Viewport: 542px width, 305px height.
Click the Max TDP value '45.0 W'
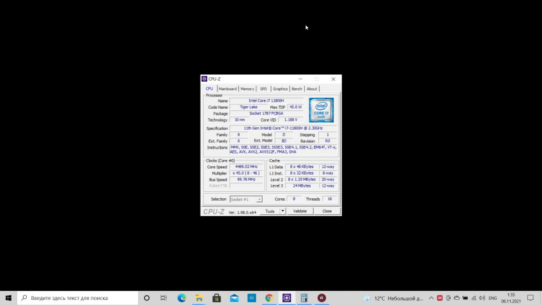(295, 107)
